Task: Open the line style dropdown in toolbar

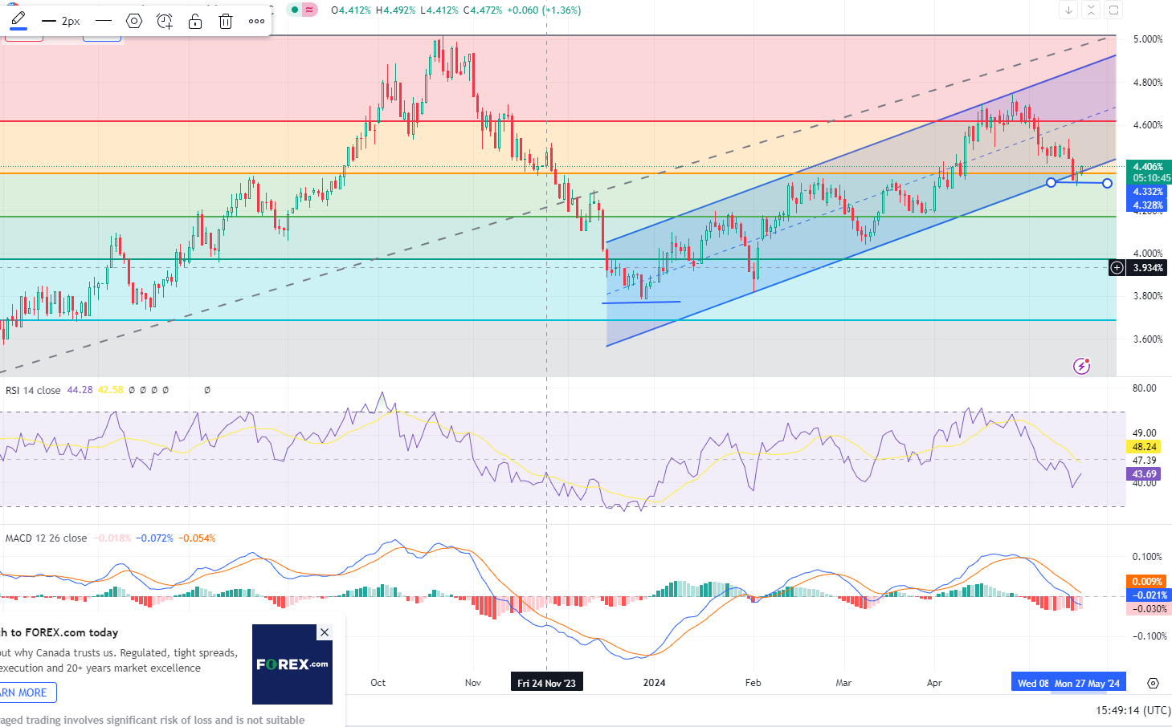Action: [x=104, y=22]
